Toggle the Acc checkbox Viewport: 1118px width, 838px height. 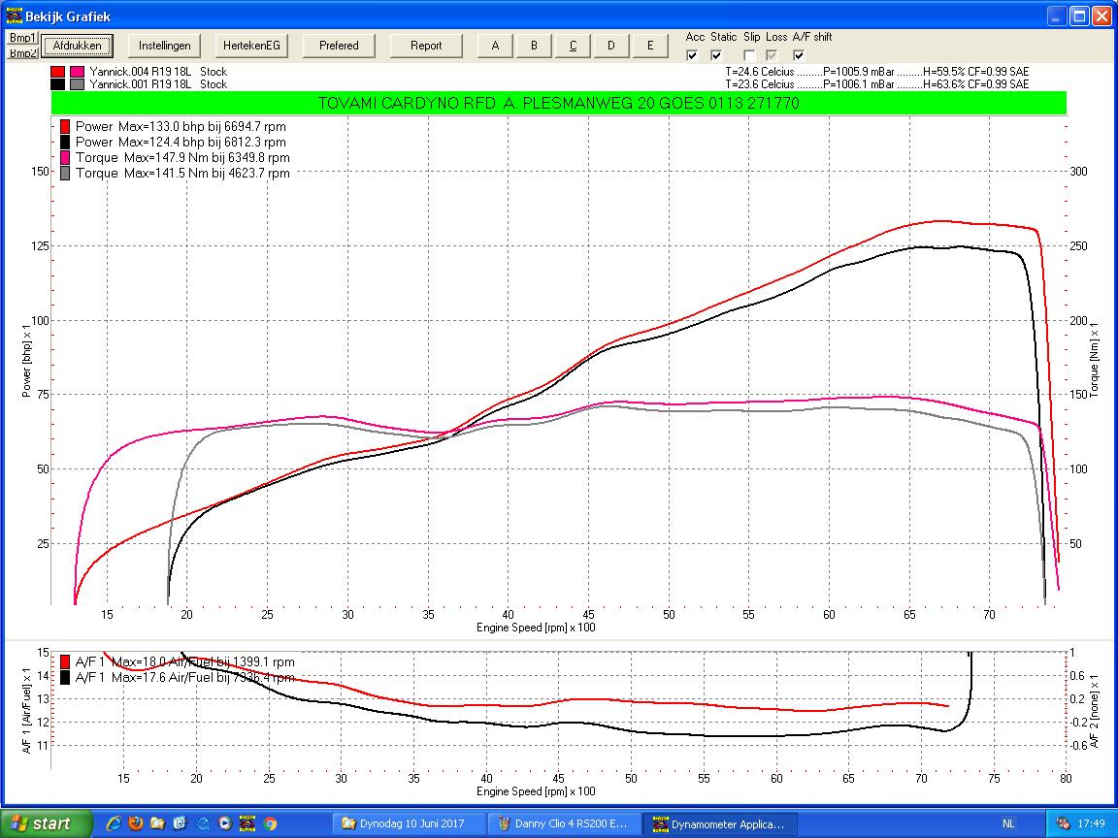coord(692,55)
